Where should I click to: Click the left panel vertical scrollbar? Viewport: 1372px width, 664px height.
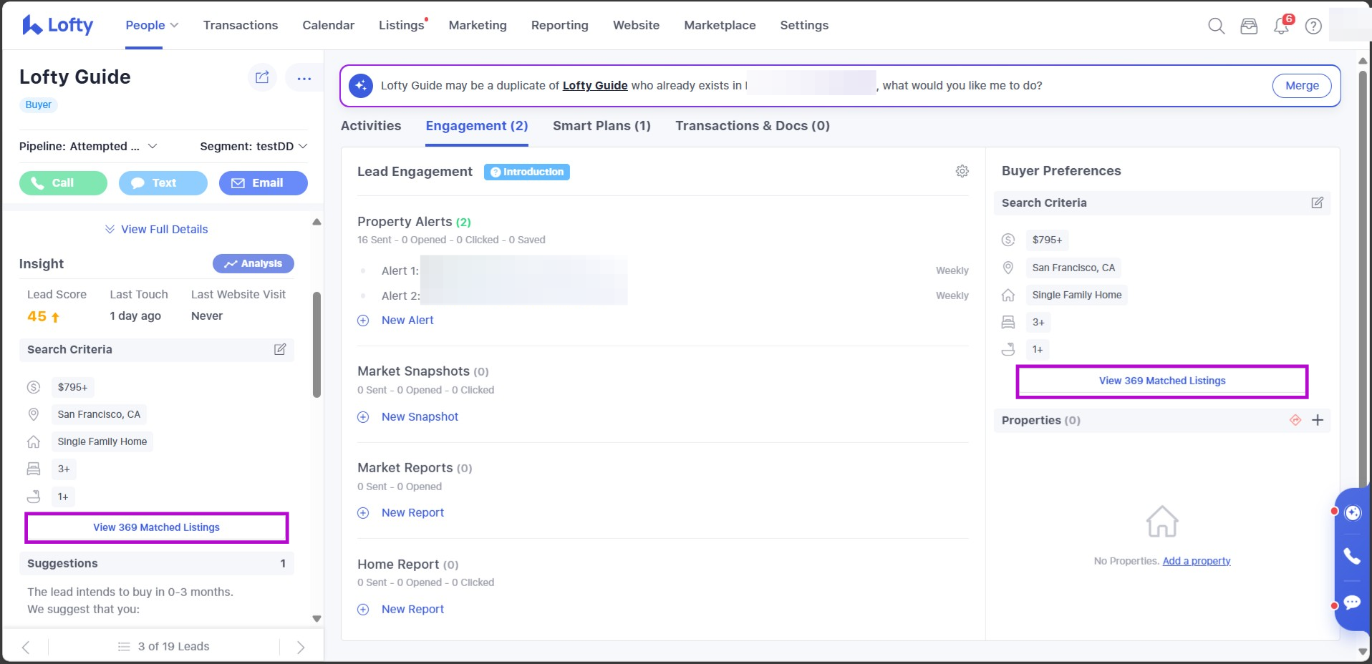[317, 343]
